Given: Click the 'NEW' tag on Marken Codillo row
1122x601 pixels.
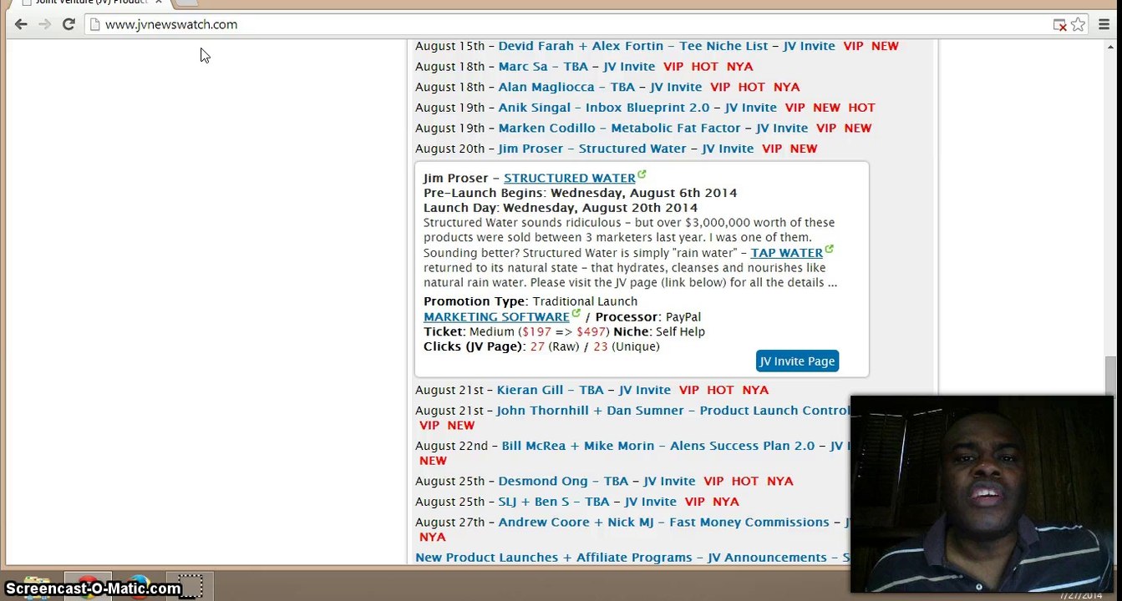Looking at the screenshot, I should click(x=858, y=129).
